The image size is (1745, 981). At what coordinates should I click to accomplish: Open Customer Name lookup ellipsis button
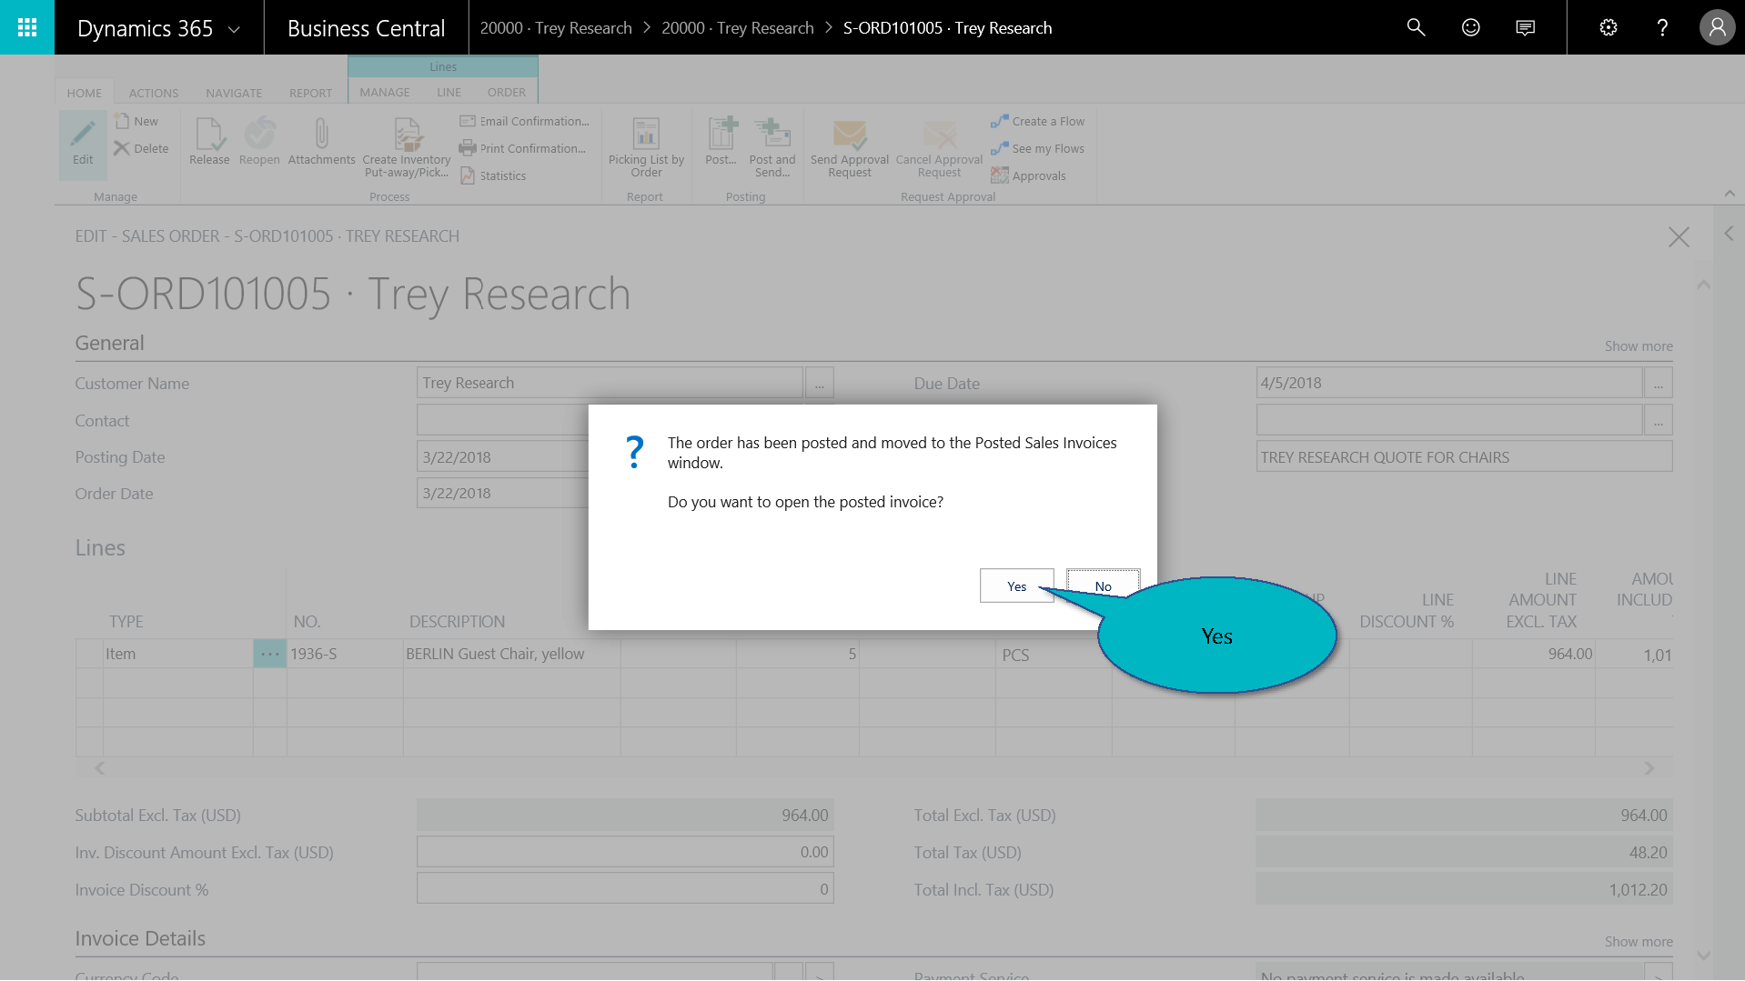pyautogui.click(x=819, y=384)
